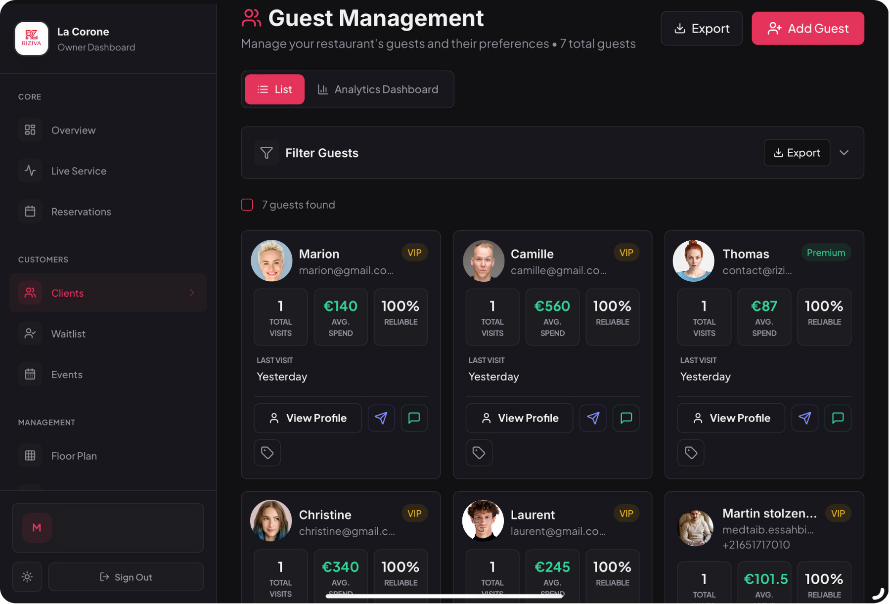Click the tag icon under Marion's card

[x=267, y=453]
